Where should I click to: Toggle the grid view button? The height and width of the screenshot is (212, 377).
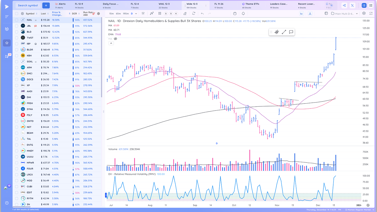pyautogui.click(x=371, y=5)
